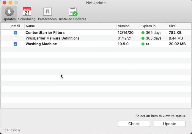This screenshot has height=134, width=192.
Task: Check VirusBarrier Malware Definitions install checkbox
Action: pos(15,38)
